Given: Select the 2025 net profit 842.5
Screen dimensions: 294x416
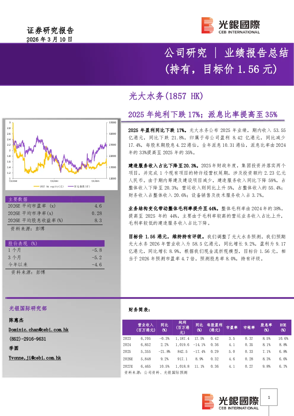Looking at the screenshot, I should [183, 351].
